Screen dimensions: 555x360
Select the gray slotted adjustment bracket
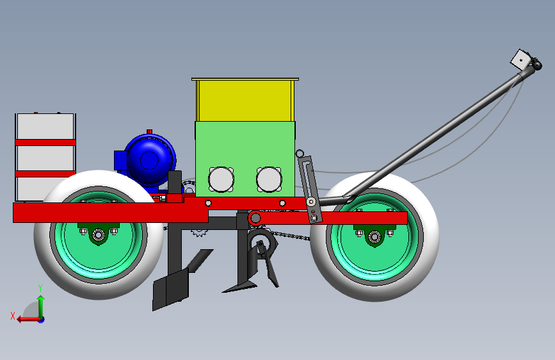coord(310,190)
